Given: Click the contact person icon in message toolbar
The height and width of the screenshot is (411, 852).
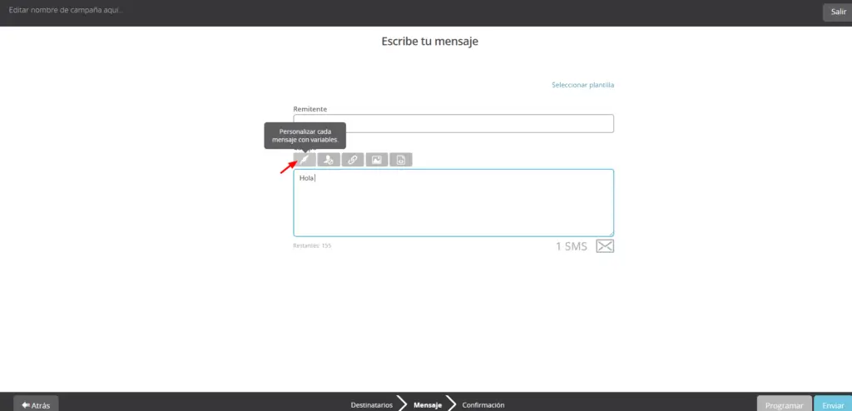Looking at the screenshot, I should pos(329,160).
